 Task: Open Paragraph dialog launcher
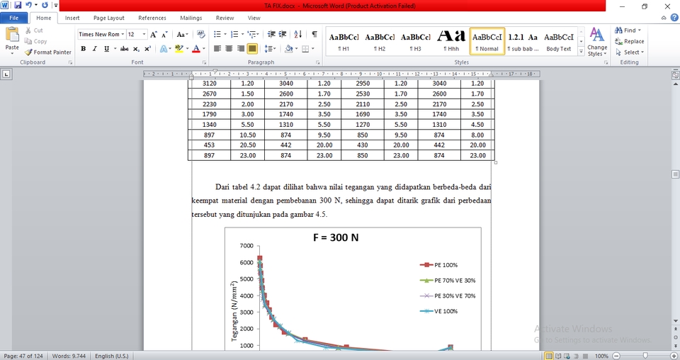tap(318, 62)
